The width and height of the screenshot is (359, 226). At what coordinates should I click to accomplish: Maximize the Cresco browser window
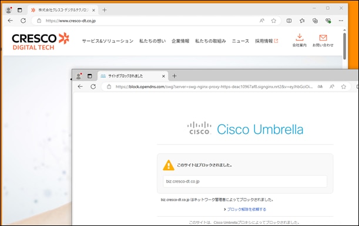pyautogui.click(x=328, y=8)
